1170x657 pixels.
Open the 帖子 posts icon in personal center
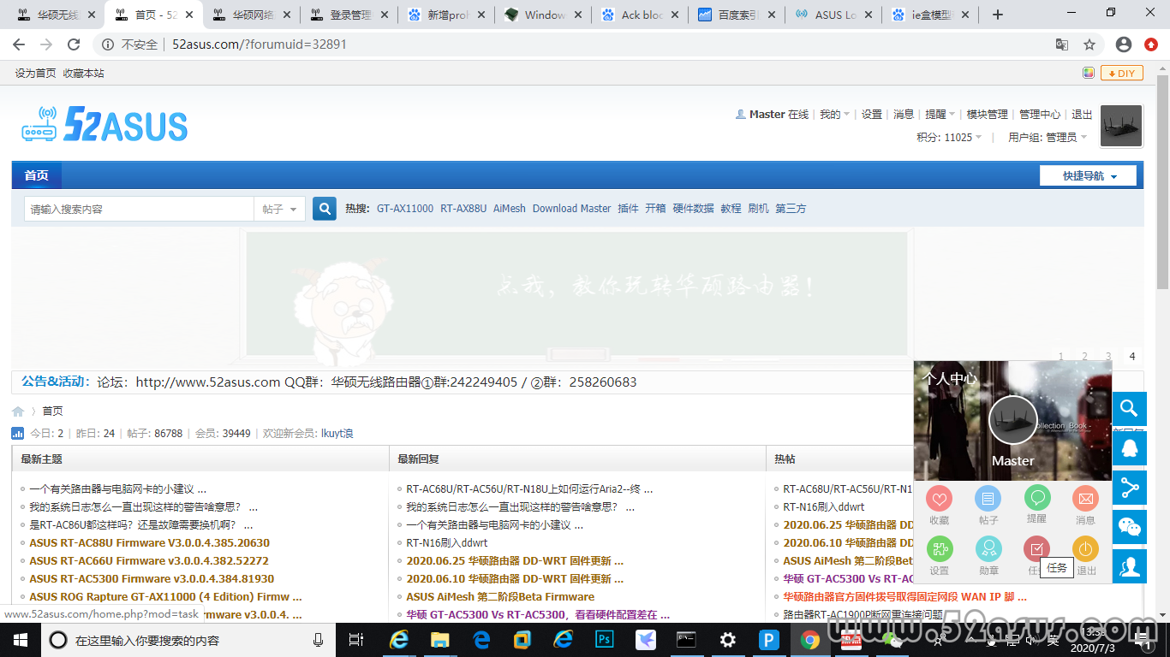click(x=988, y=499)
